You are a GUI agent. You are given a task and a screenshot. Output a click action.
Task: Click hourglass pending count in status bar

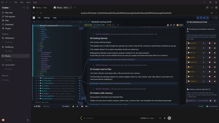click(x=87, y=106)
